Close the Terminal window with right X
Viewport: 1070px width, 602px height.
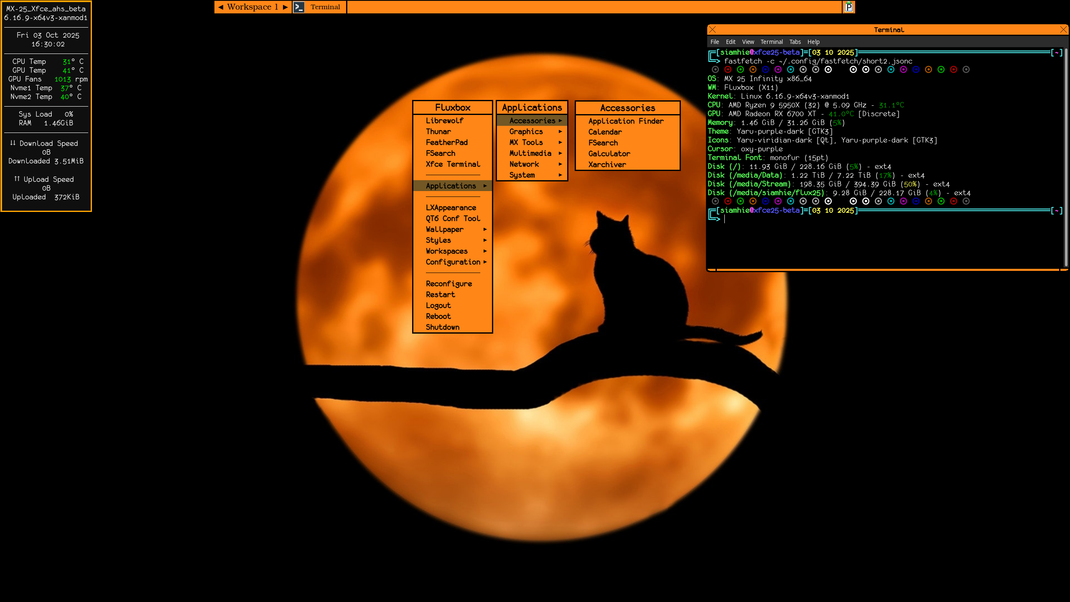point(1063,30)
